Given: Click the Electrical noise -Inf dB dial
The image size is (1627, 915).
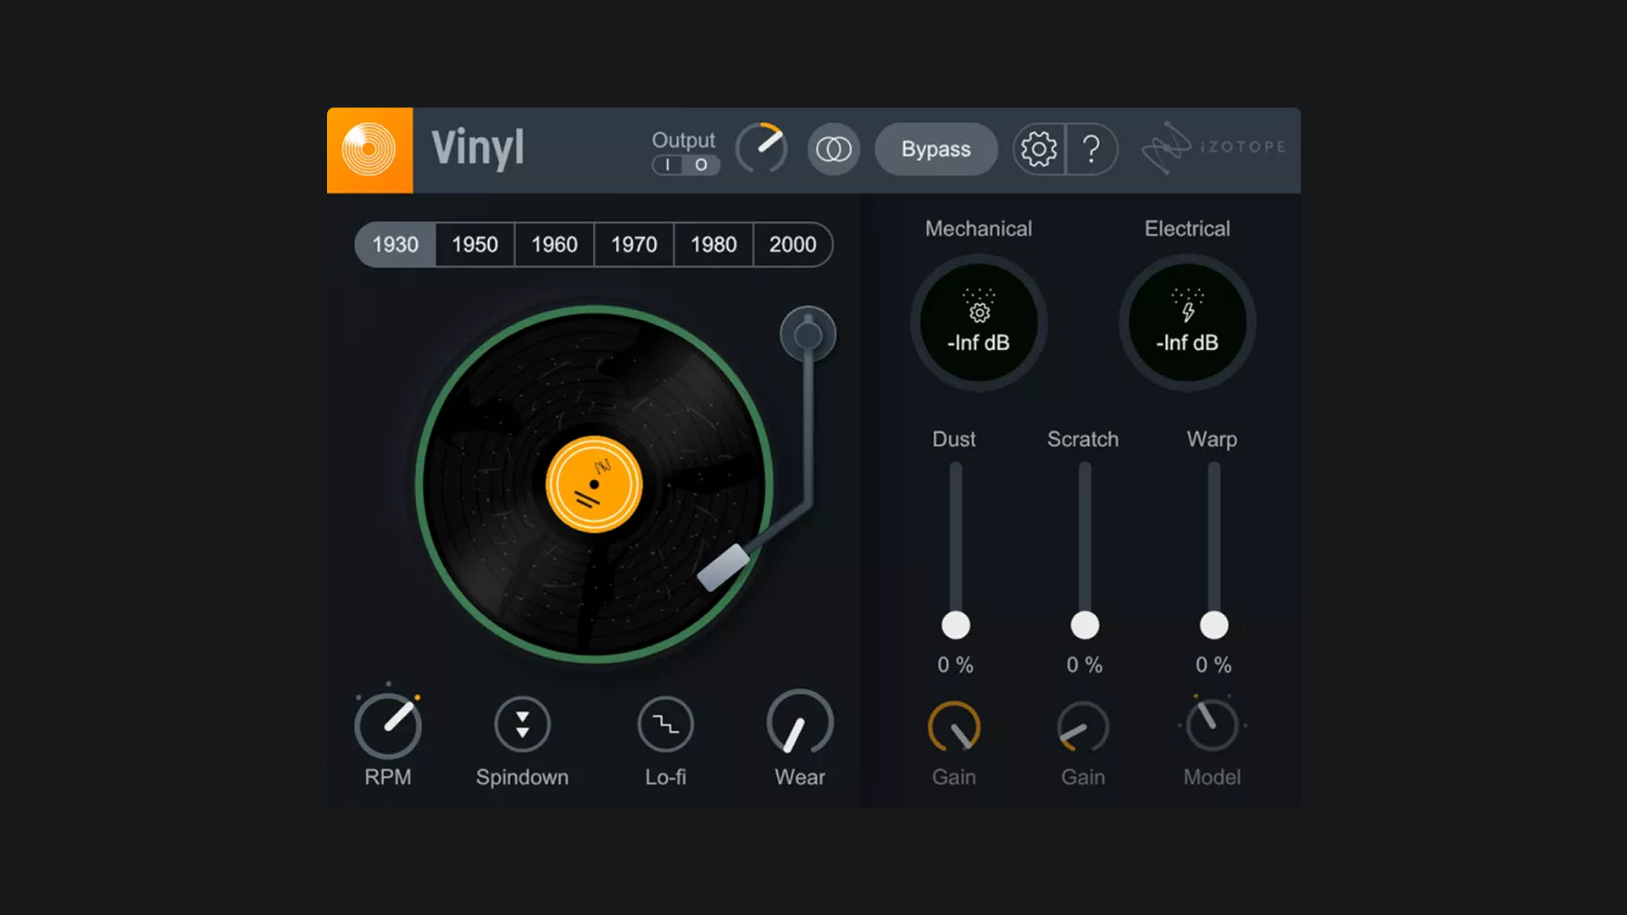Looking at the screenshot, I should pos(1187,322).
